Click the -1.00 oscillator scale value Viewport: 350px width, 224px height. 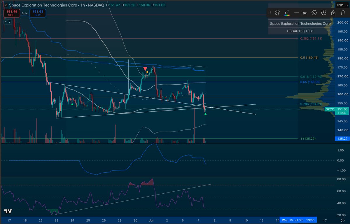click(341, 171)
